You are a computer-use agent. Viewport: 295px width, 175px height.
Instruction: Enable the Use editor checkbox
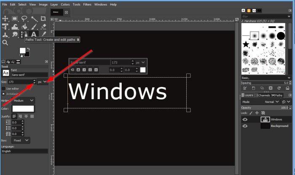click(x=3, y=89)
